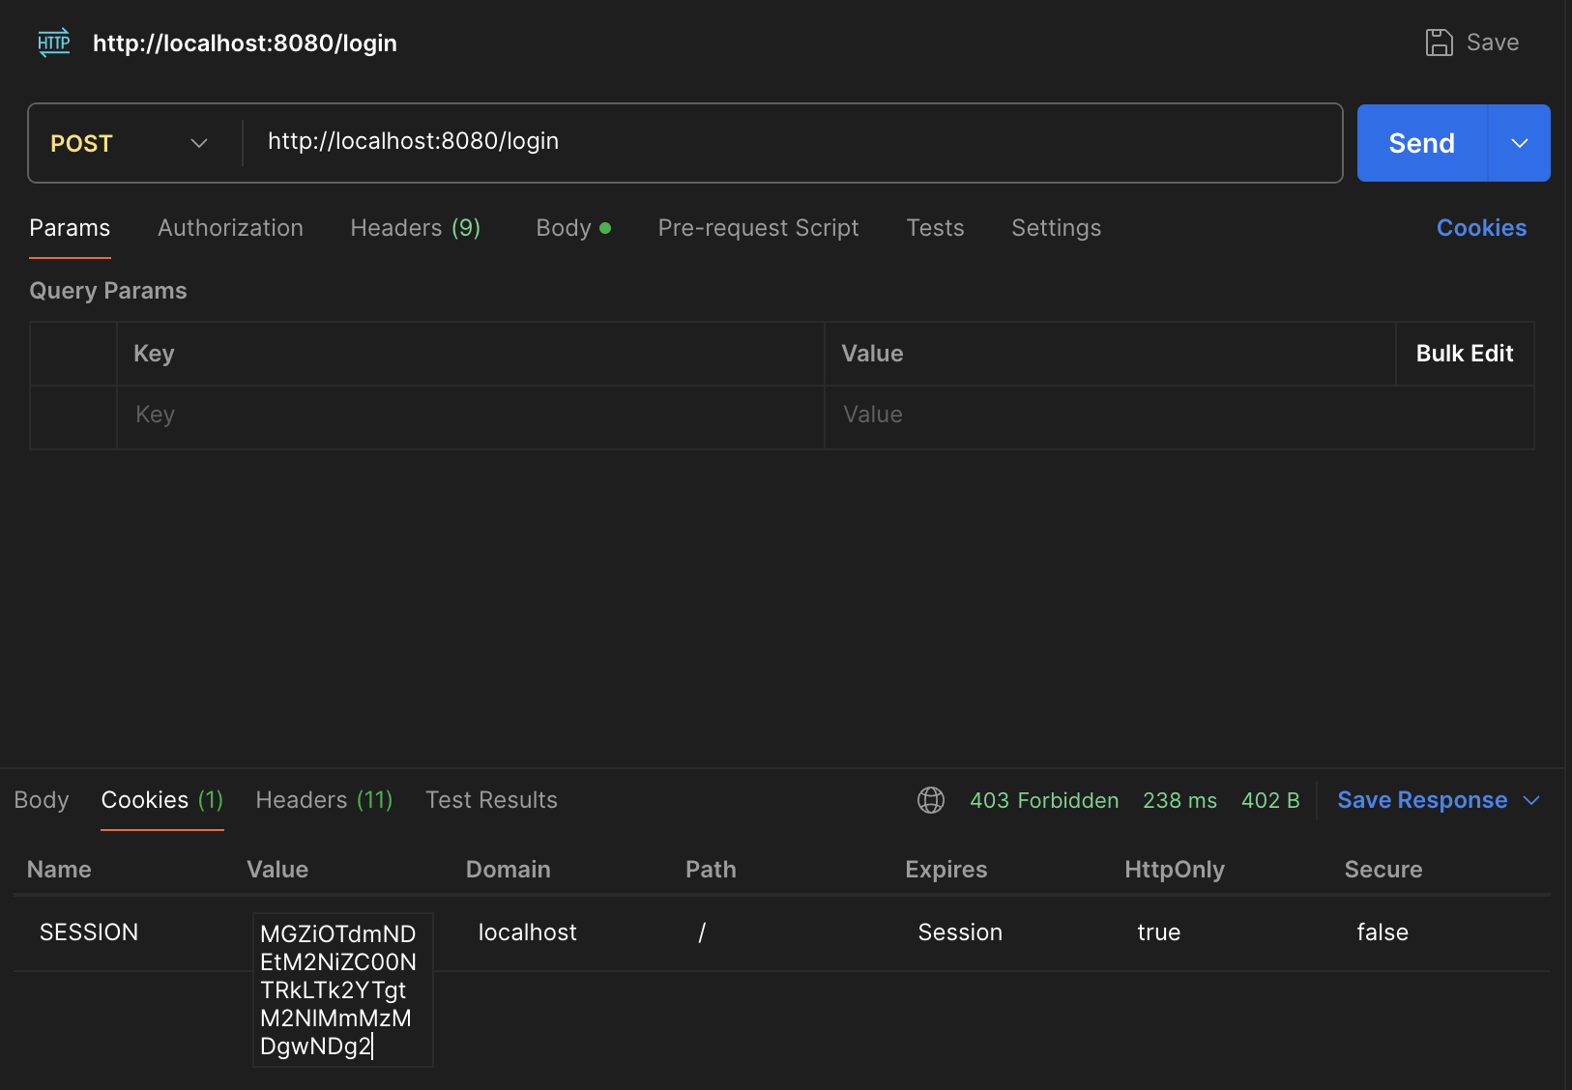Screen dimensions: 1572x1090
Task: Select the response Cookies (1) tab
Action: (x=162, y=800)
